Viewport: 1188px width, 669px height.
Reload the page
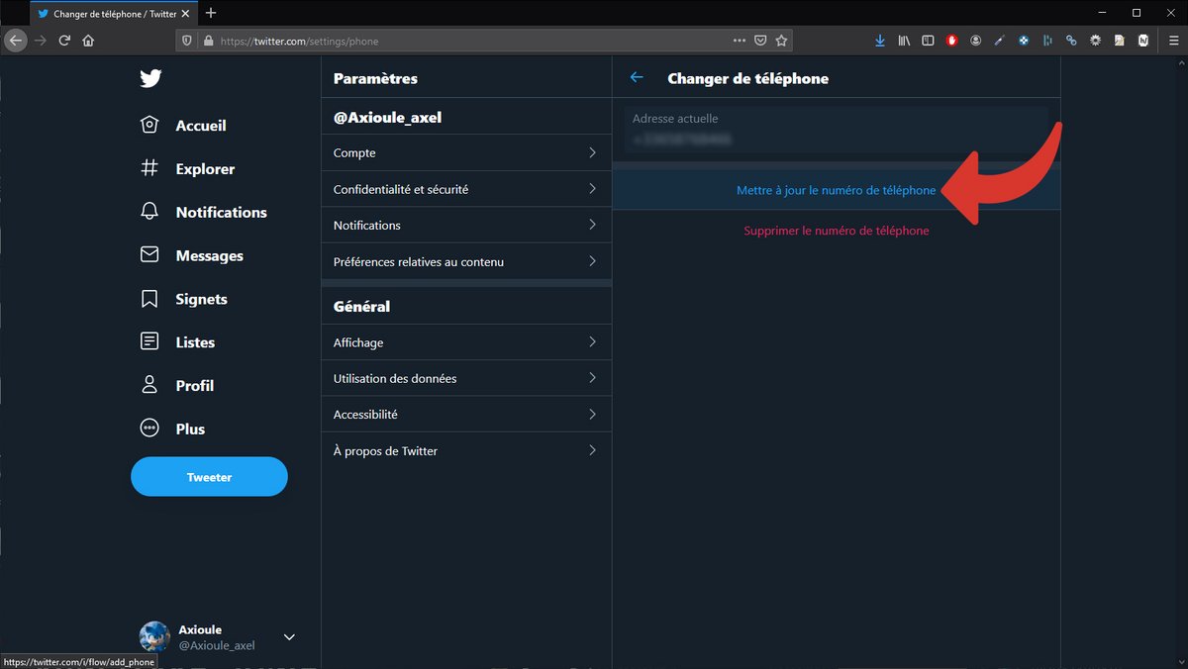click(64, 41)
